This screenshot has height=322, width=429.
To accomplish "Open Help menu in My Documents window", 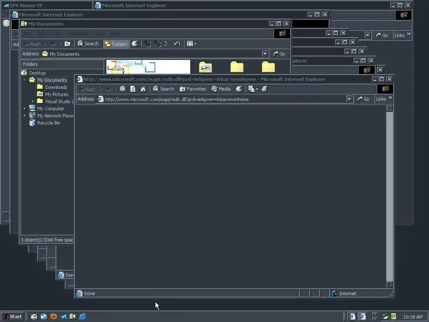I will coord(114,34).
